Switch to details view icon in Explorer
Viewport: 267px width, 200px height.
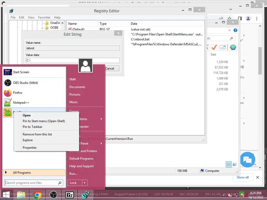[229, 164]
